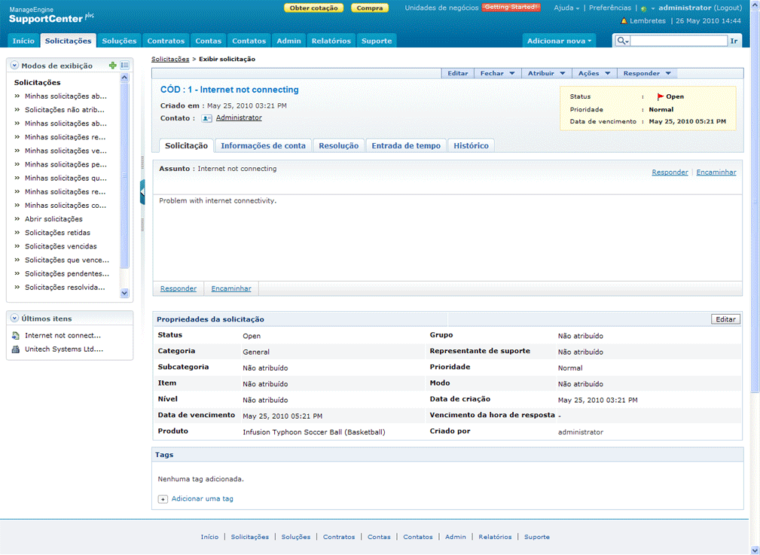The width and height of the screenshot is (760, 555).
Task: Open the administrator account dropdown arrow
Action: click(x=653, y=9)
